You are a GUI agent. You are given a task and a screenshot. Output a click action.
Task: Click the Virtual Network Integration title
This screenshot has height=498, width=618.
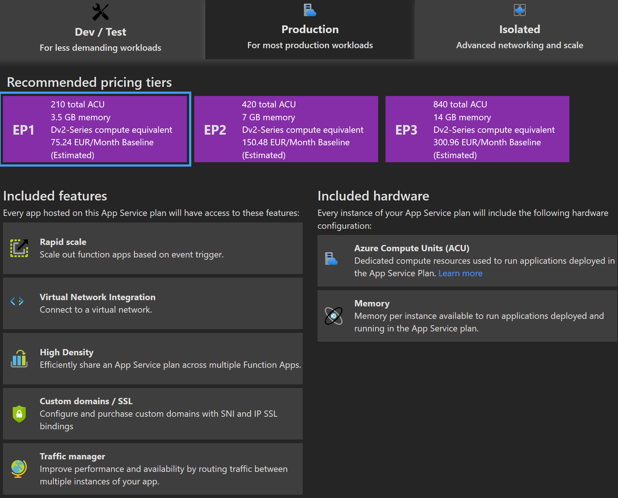coord(97,297)
